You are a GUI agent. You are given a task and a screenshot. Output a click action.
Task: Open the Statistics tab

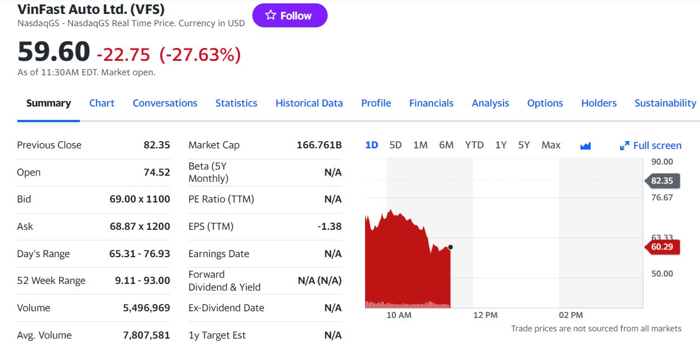tap(236, 103)
